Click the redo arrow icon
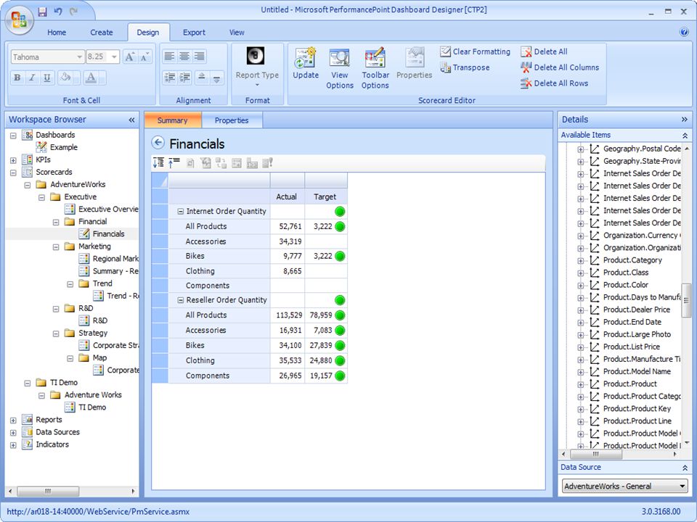Viewport: 697px width, 522px height. pos(74,12)
